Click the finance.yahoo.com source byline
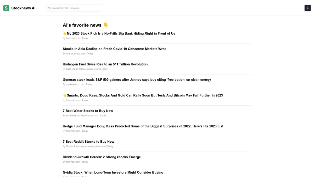This screenshot has height=177, width=314. [76, 54]
